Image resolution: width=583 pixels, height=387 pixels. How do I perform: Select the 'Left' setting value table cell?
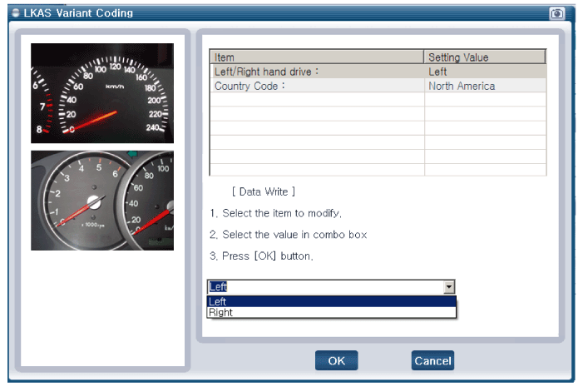point(484,72)
